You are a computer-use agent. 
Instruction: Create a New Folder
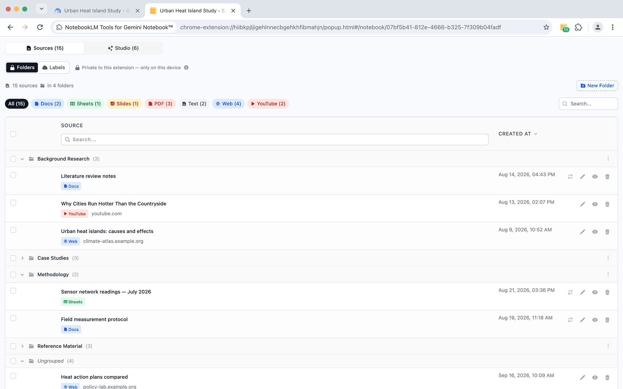pyautogui.click(x=597, y=86)
